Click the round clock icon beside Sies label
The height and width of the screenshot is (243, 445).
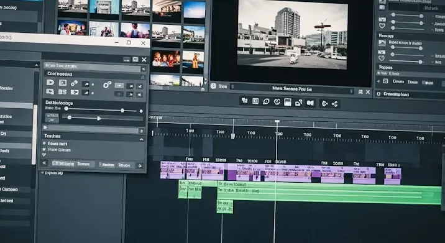pos(213,86)
